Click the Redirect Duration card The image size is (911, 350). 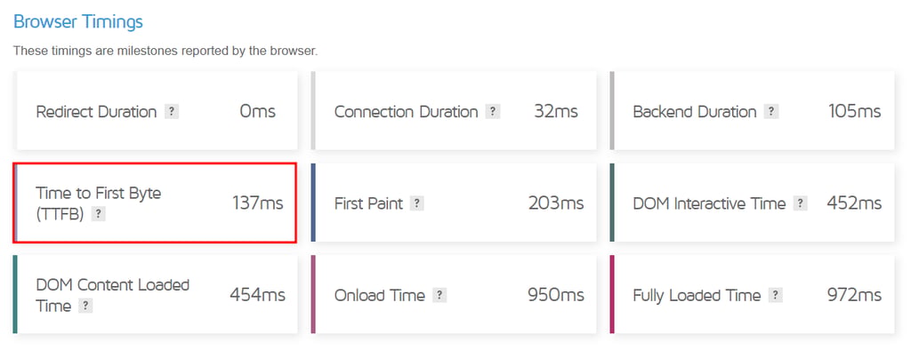point(155,111)
